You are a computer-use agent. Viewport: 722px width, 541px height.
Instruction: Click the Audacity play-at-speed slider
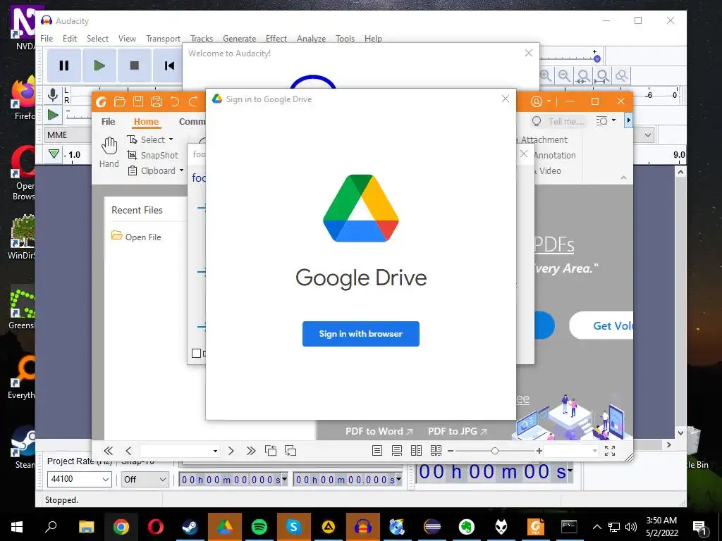pos(78,116)
